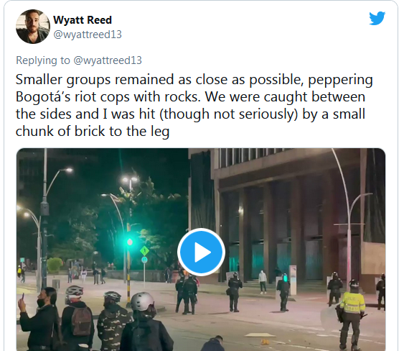The width and height of the screenshot is (404, 351).
Task: Click the double street lamp above traffic light
Action: [x=130, y=180]
